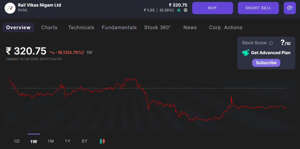Image resolution: width=300 pixels, height=149 pixels.
Task: Select the 1M chart timeframe
Action: click(51, 141)
